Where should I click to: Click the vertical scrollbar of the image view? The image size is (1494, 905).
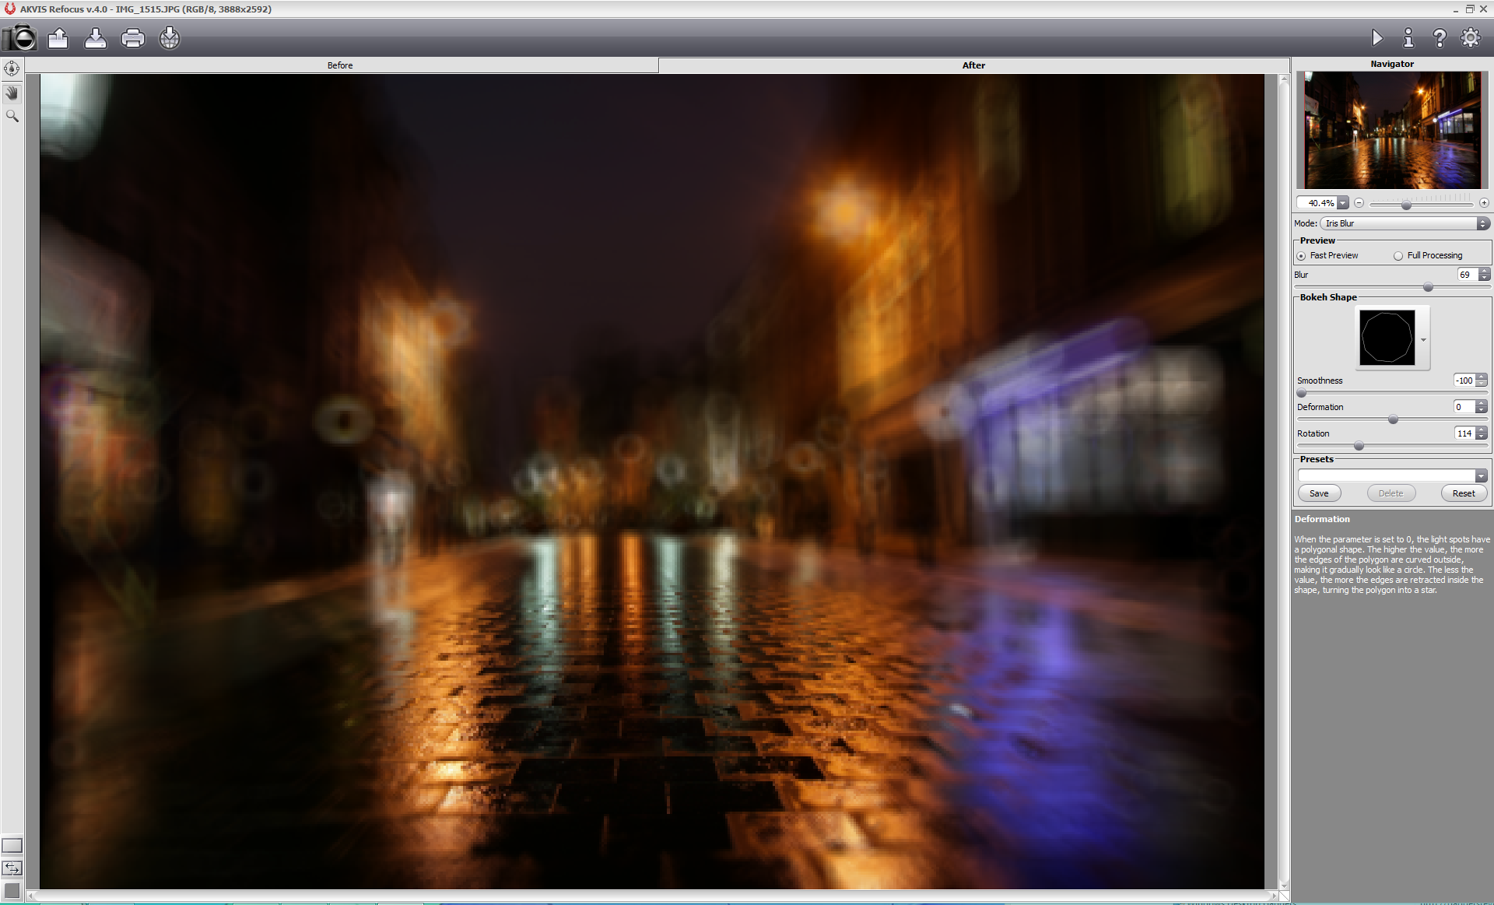click(1284, 482)
